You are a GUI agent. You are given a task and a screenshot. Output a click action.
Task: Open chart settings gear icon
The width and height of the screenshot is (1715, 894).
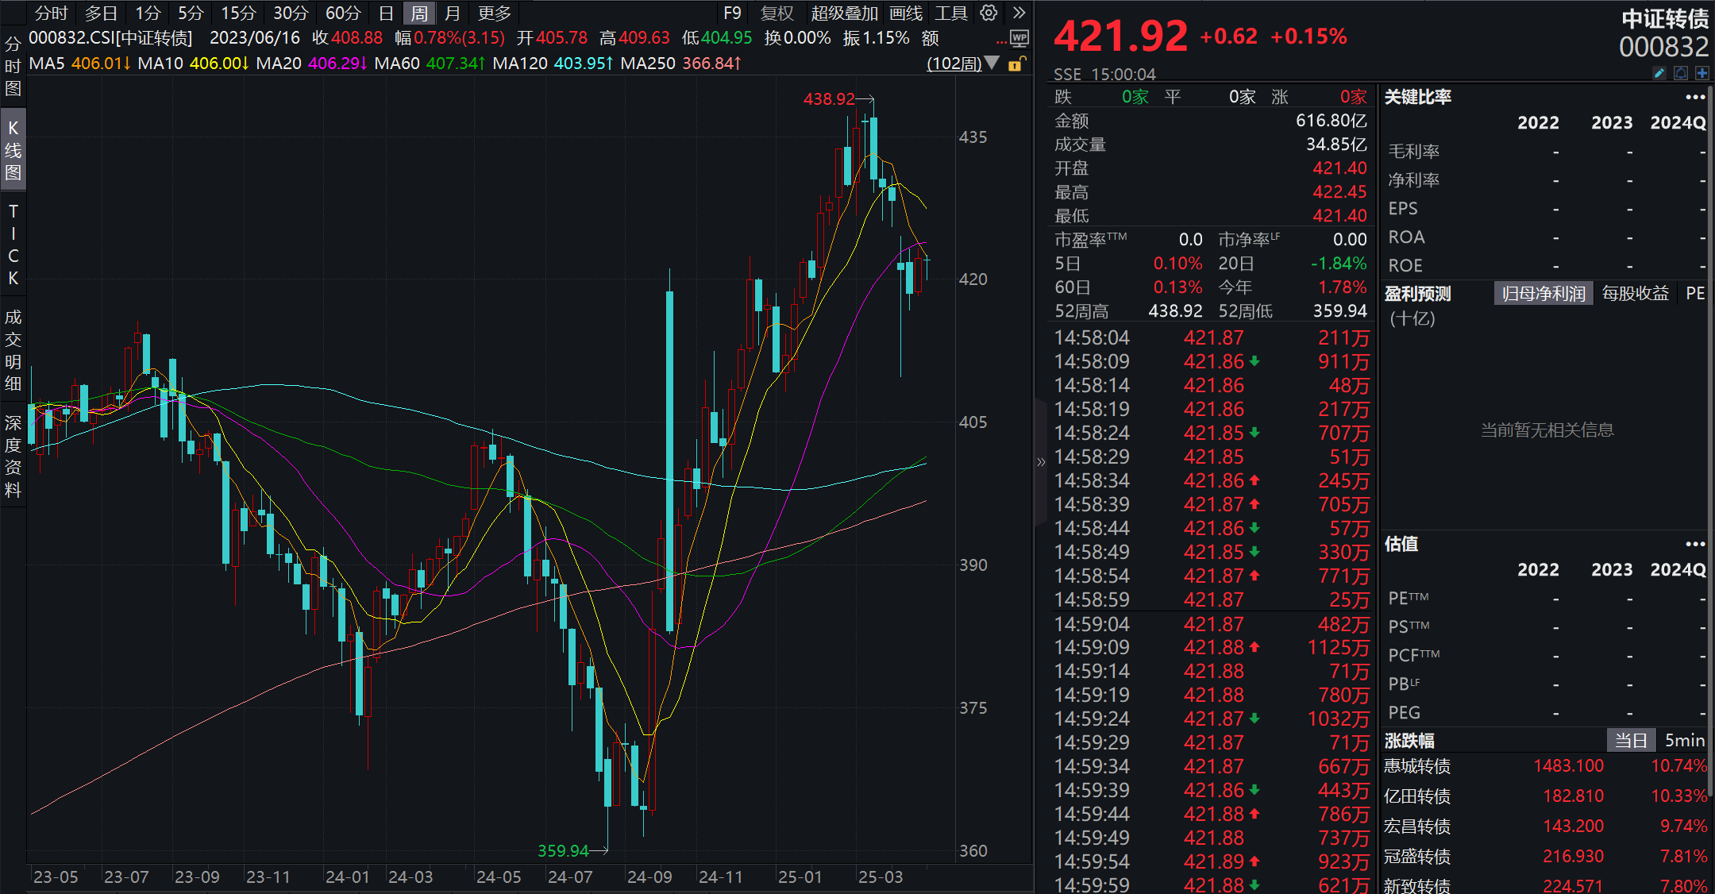[989, 13]
